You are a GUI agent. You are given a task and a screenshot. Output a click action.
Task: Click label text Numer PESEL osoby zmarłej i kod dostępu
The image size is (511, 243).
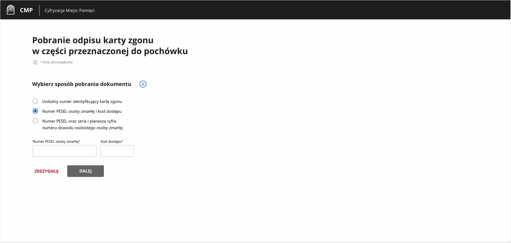82,111
